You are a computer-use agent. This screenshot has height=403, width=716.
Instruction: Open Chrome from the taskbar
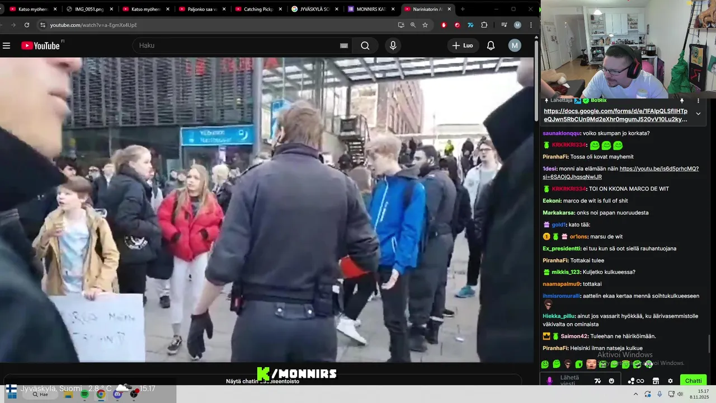click(x=101, y=394)
